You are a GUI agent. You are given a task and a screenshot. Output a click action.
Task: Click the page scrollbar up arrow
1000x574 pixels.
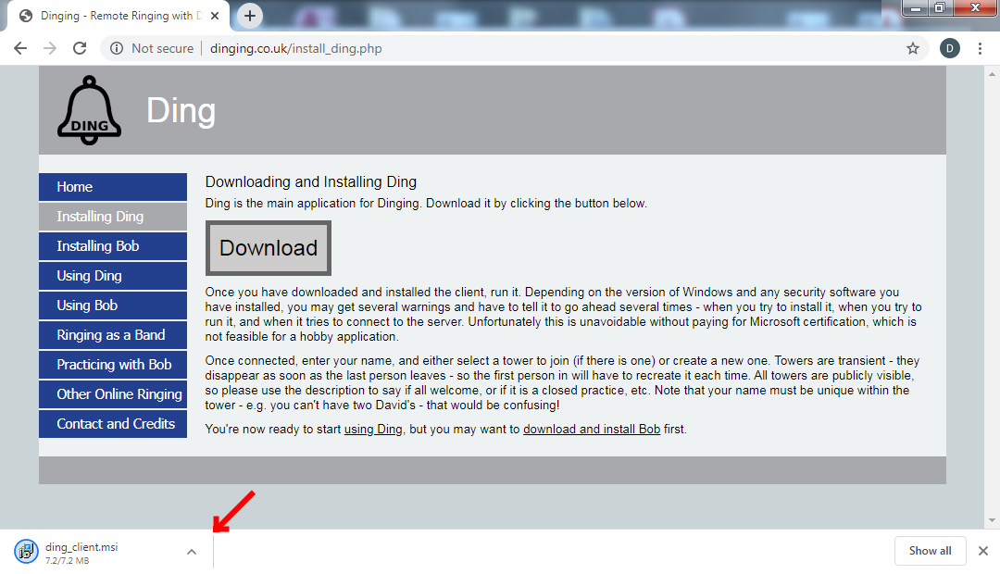pos(992,73)
